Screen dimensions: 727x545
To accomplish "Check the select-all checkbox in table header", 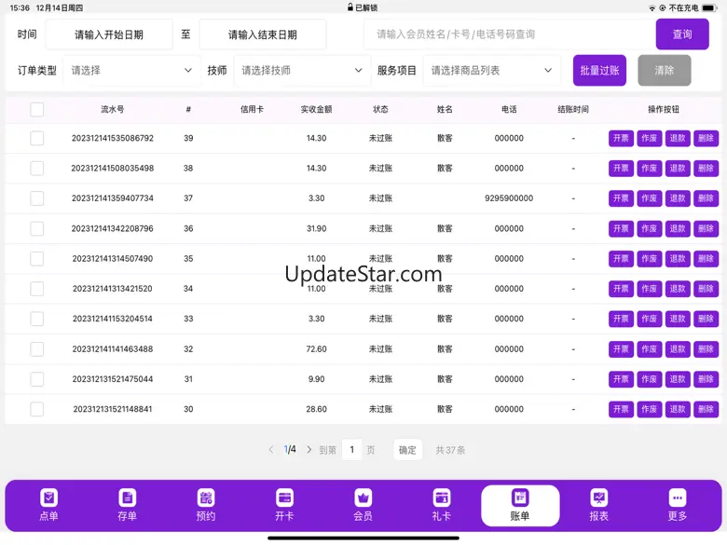I will 37,109.
